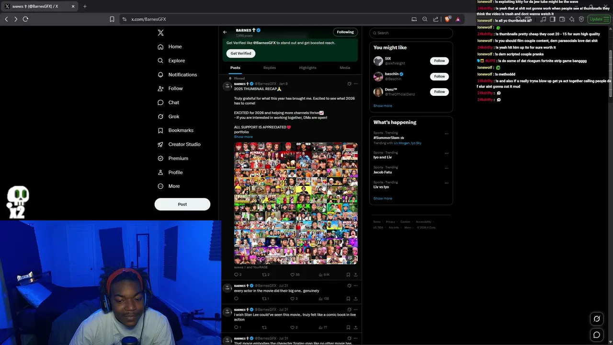Click Grok icon on Stan Lee post

(349, 310)
